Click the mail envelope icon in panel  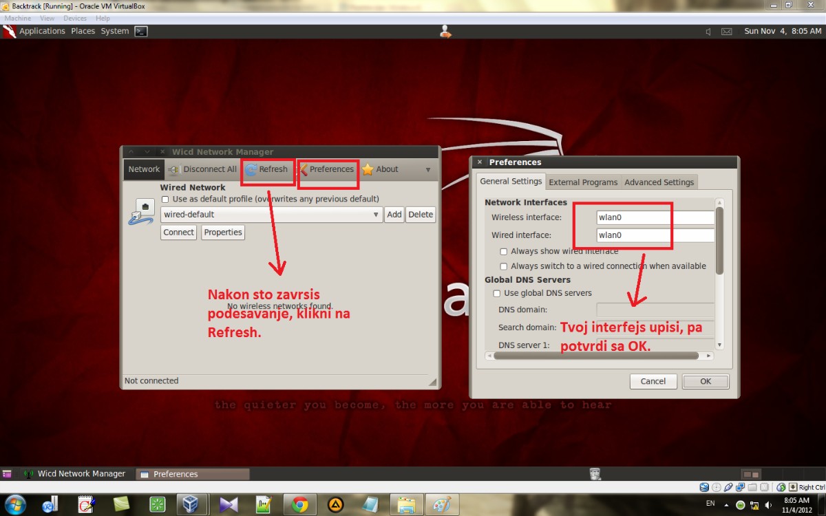pyautogui.click(x=727, y=32)
